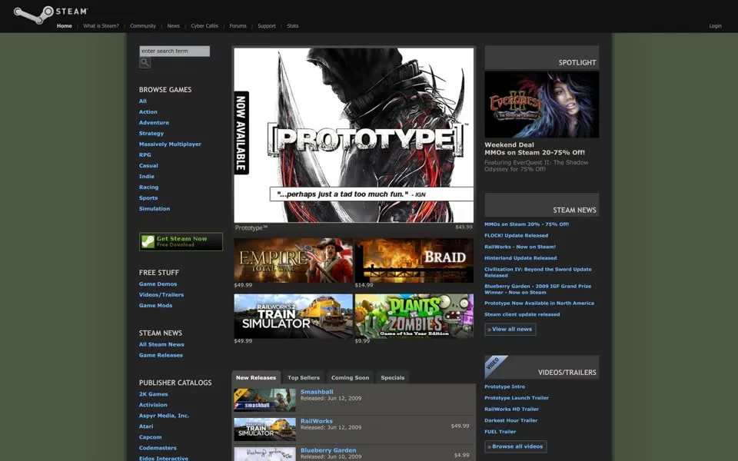Screen dimensions: 738x461
Task: Browse the Adventure genre
Action: pyautogui.click(x=154, y=123)
